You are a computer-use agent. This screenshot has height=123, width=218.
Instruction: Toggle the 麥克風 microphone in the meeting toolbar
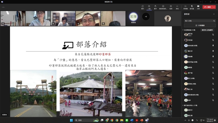tap(192, 7)
